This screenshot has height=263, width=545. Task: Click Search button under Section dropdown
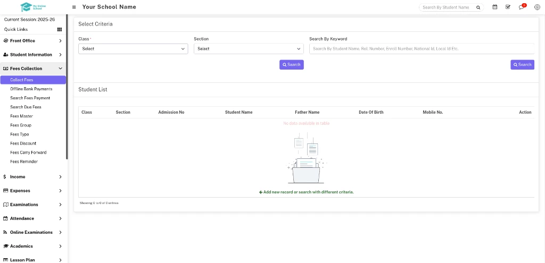[292, 64]
